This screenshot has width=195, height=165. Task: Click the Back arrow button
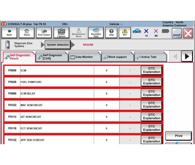click(x=9, y=33)
